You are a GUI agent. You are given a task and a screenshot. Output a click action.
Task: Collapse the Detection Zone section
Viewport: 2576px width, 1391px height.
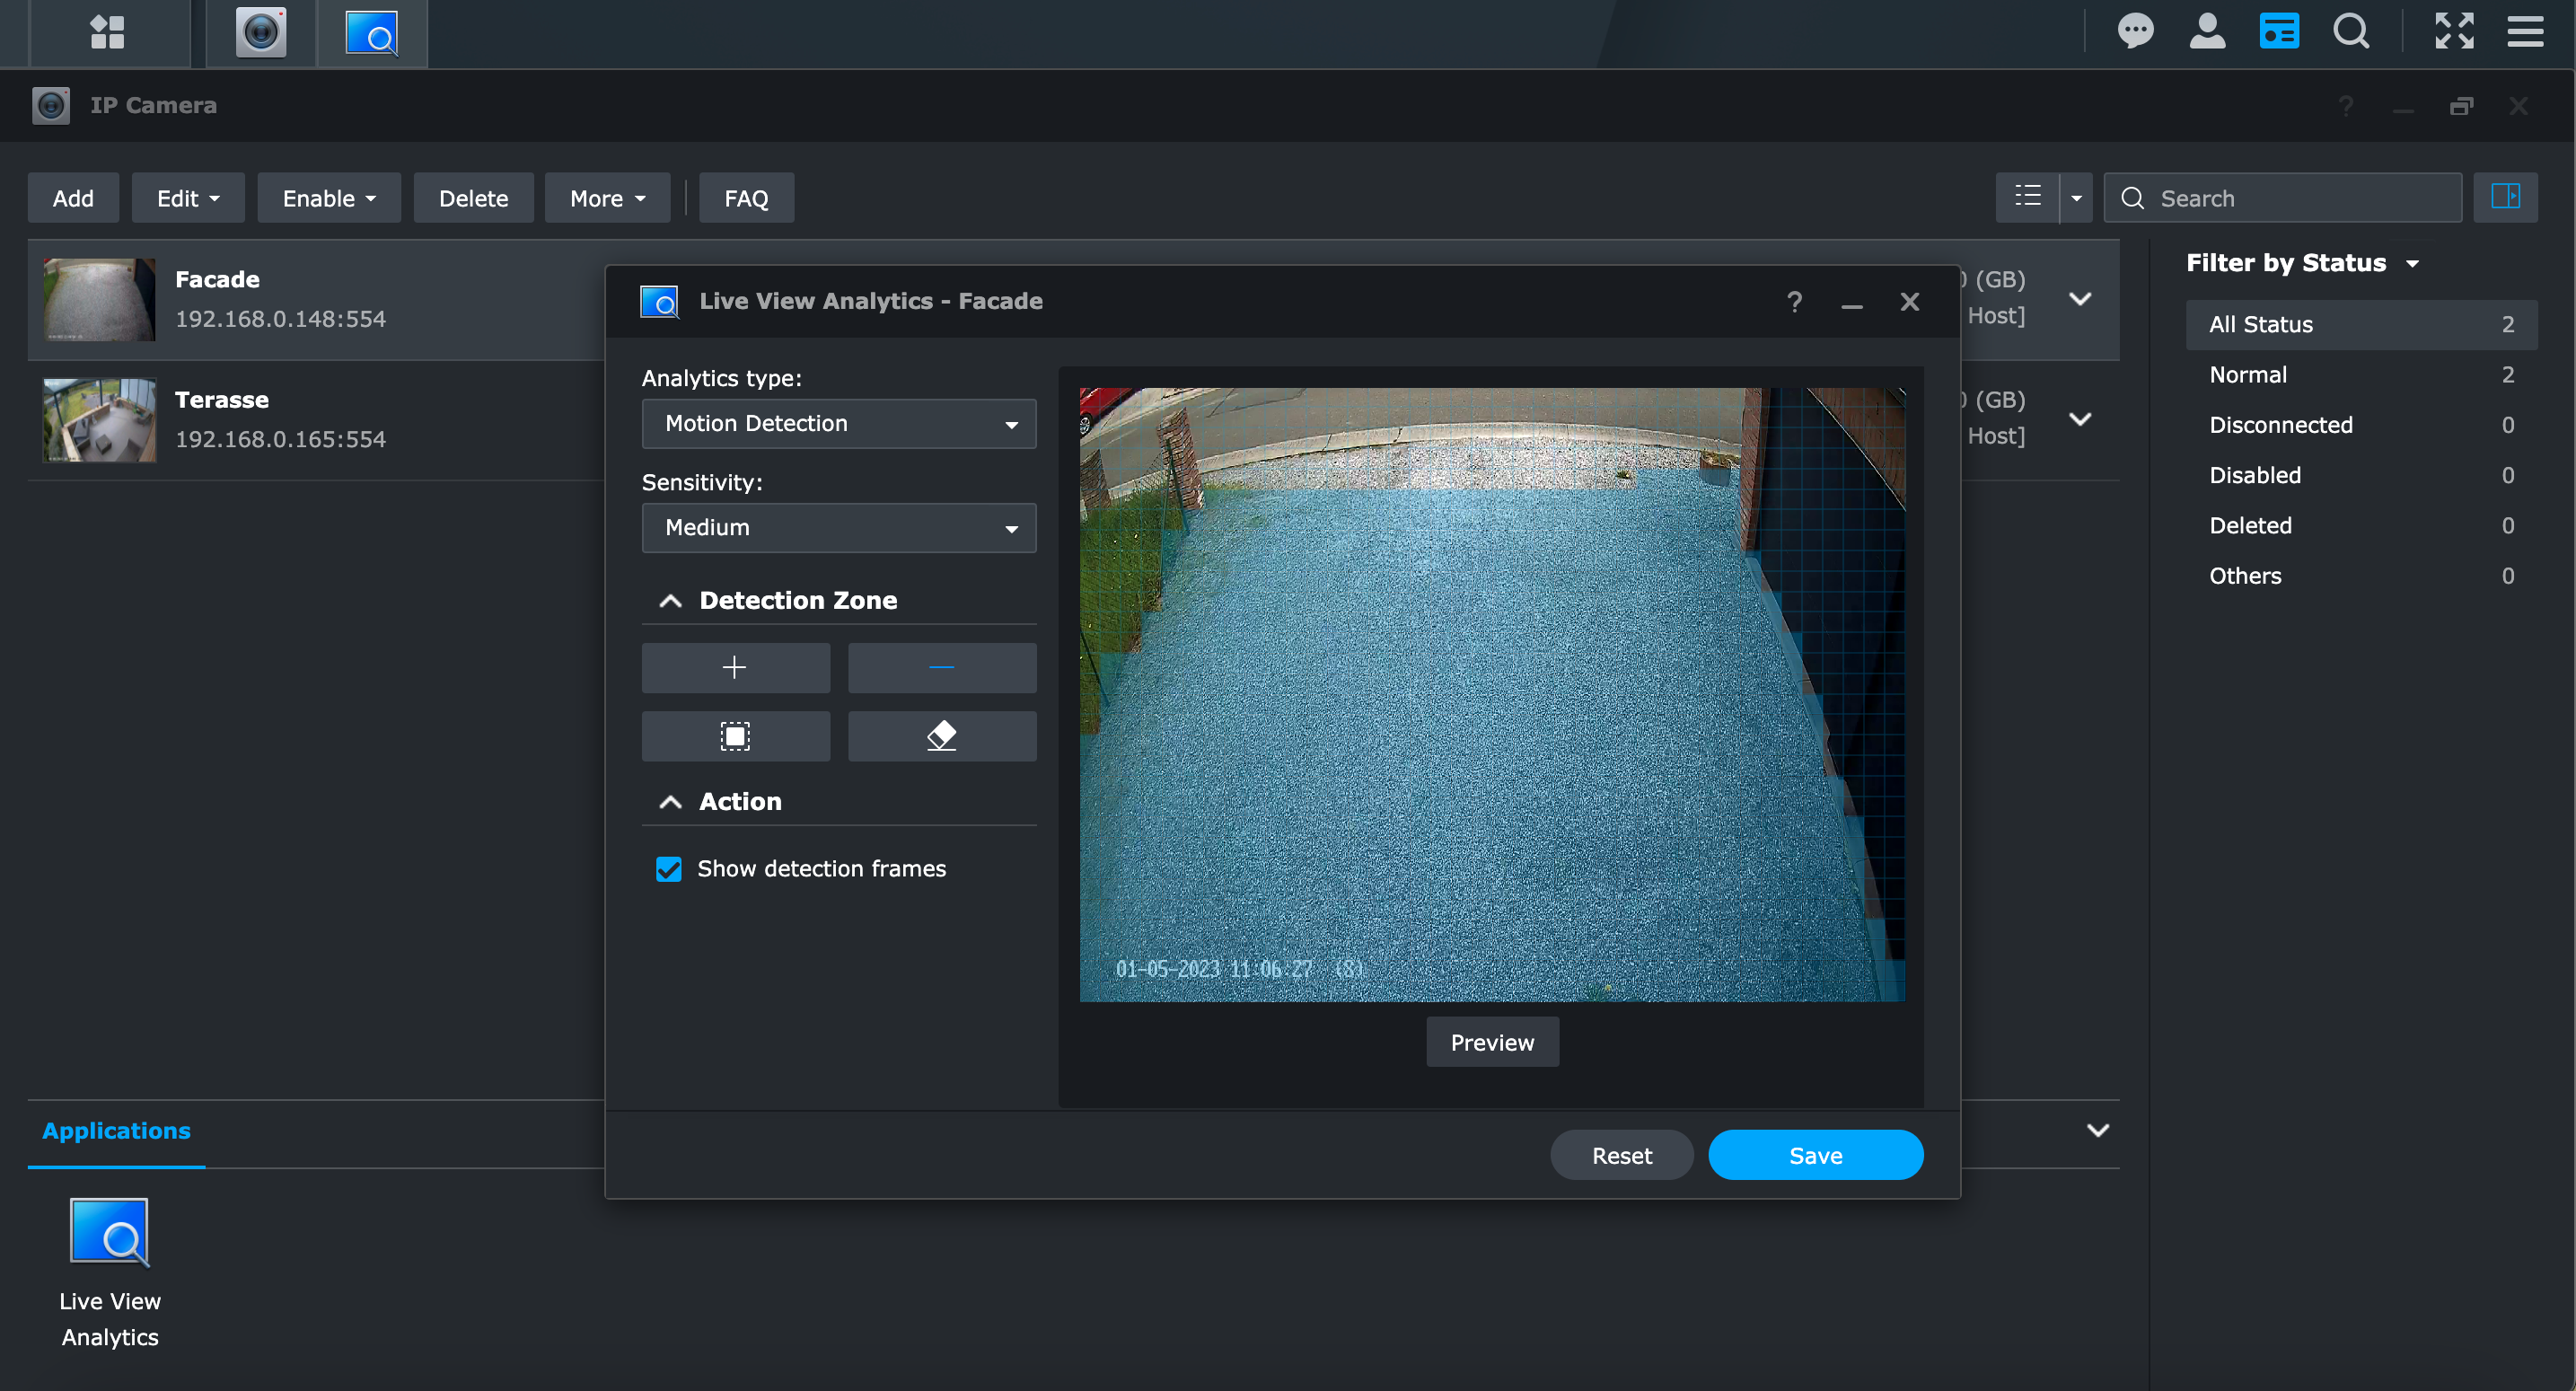click(x=670, y=600)
